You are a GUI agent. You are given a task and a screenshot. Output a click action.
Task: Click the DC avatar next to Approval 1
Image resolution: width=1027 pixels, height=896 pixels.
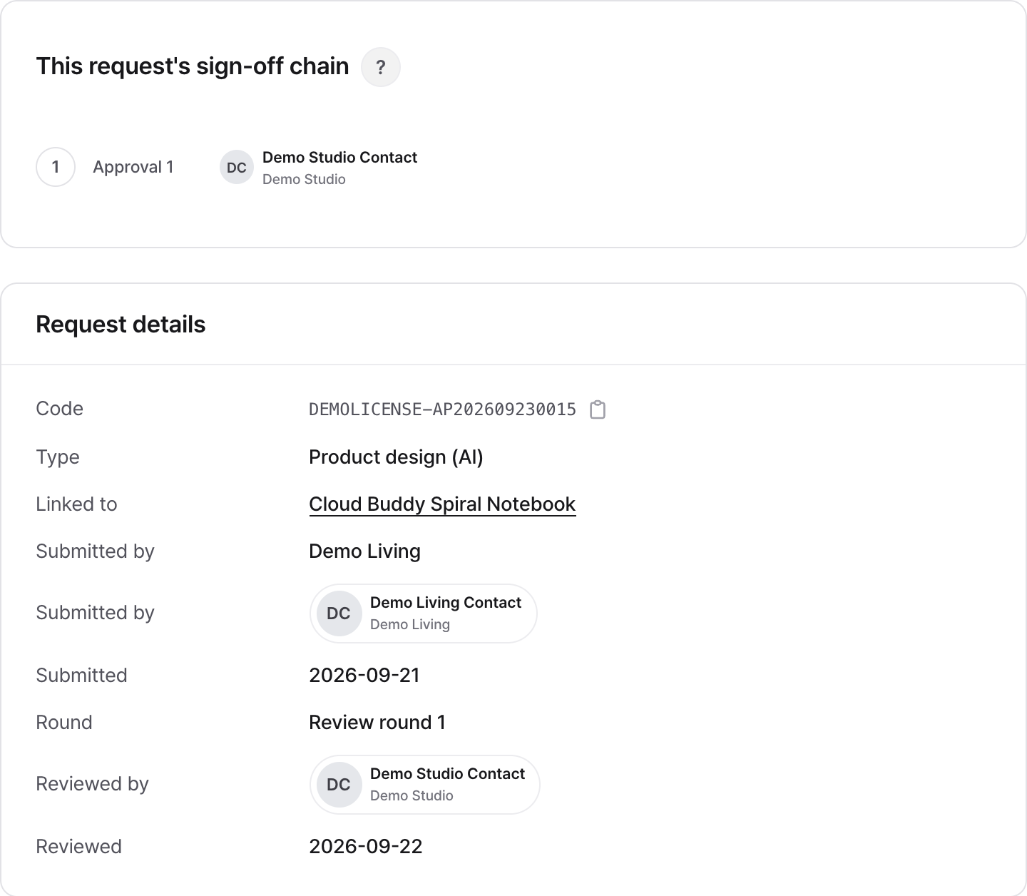[x=237, y=167]
